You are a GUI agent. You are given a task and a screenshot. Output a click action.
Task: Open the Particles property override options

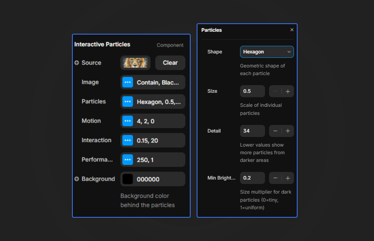127,102
